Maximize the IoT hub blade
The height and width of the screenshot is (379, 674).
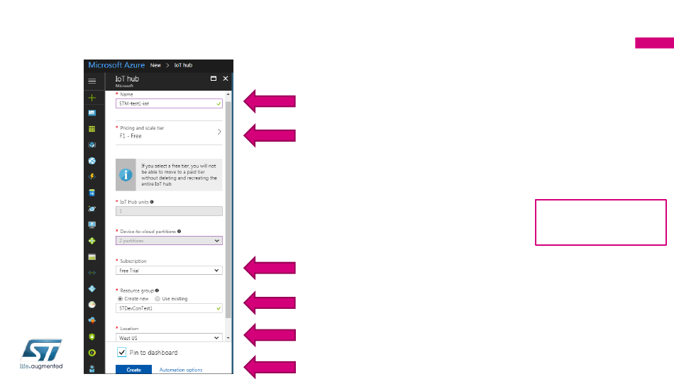click(214, 79)
